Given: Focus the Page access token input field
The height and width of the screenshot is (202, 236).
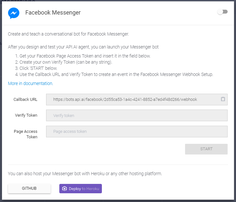Looking at the screenshot, I should (x=137, y=132).
